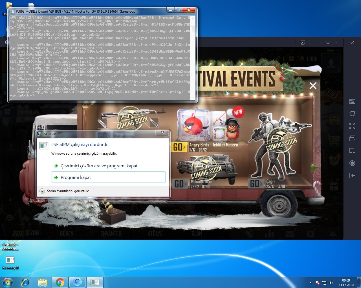
Task: Click the 'Vn Hax50 - Sonradan...' desktop item
Action: [x=10, y=247]
